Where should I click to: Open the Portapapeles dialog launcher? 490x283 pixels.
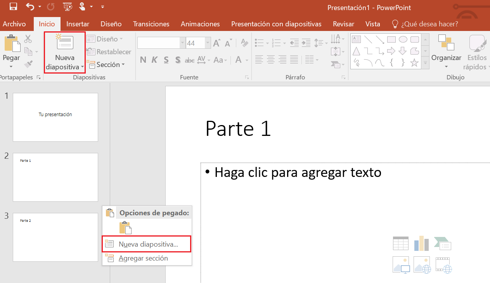pyautogui.click(x=38, y=77)
